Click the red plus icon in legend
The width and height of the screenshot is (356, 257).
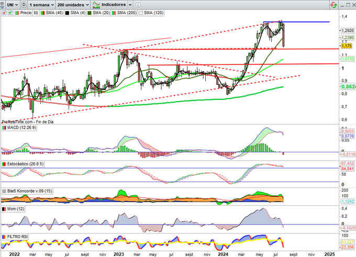tap(4, 13)
